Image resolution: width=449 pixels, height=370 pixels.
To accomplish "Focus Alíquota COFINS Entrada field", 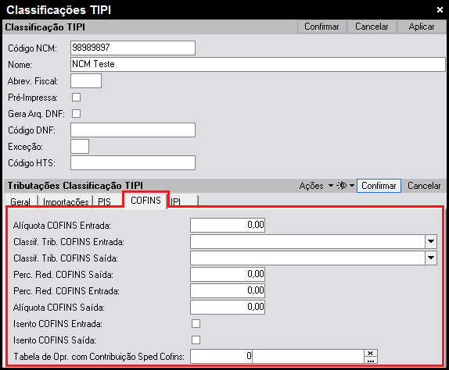I will pyautogui.click(x=228, y=225).
